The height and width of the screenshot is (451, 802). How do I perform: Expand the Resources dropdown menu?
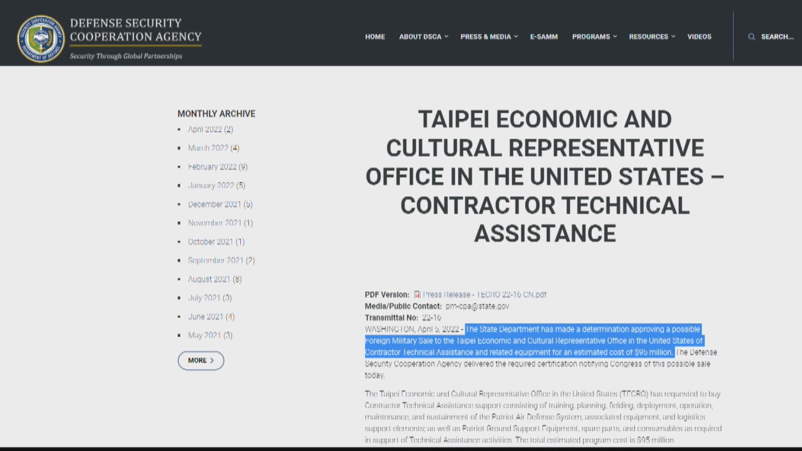(x=652, y=37)
